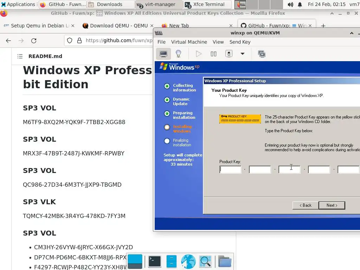The height and width of the screenshot is (270, 360).
Task: Switch to Downloads window in taskbar
Action: click(x=111, y=4)
